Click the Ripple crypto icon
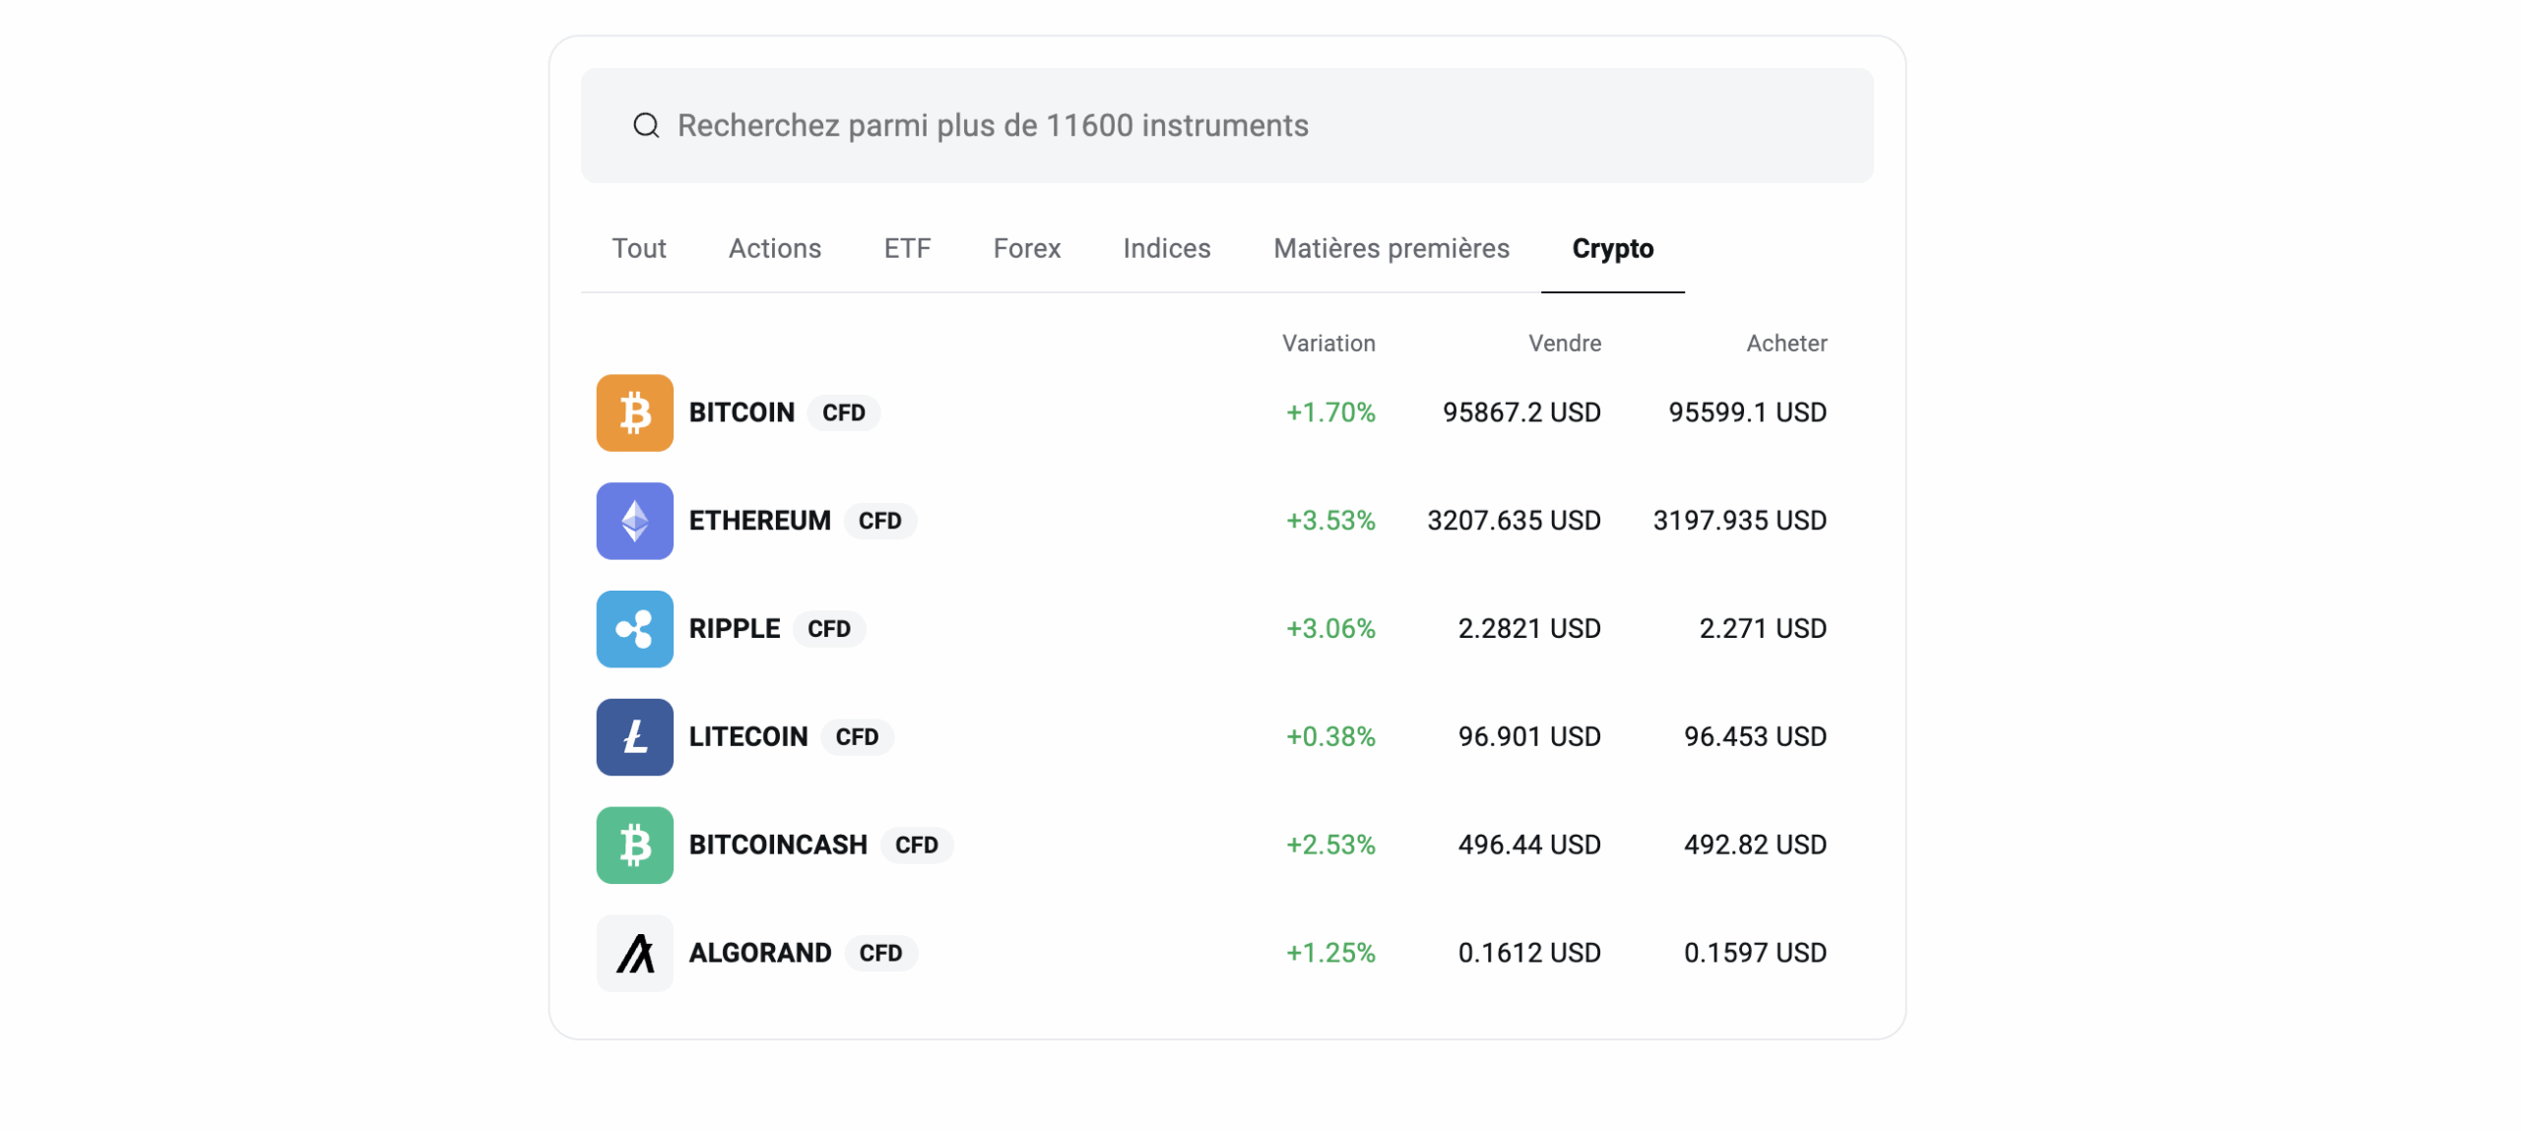 [x=634, y=628]
